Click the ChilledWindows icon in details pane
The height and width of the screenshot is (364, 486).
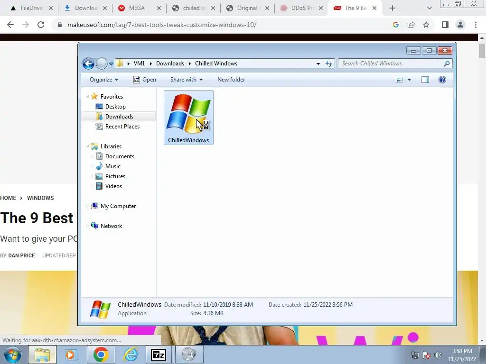point(100,309)
